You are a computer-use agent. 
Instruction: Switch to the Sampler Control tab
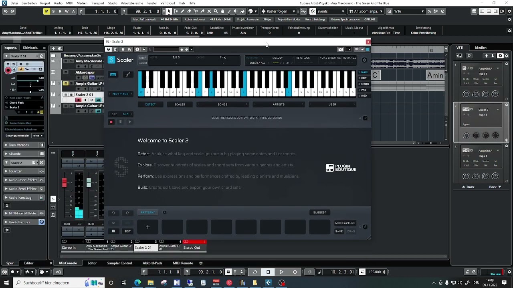[x=119, y=263]
